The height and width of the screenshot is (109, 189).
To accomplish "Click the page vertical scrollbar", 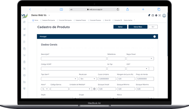I will [167, 34].
